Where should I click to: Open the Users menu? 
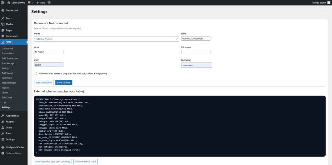click(x=14, y=128)
